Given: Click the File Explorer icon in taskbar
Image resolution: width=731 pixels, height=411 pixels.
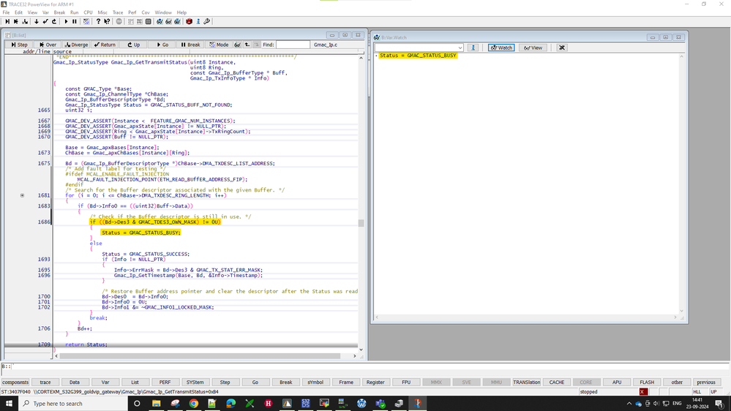Looking at the screenshot, I should pyautogui.click(x=156, y=404).
